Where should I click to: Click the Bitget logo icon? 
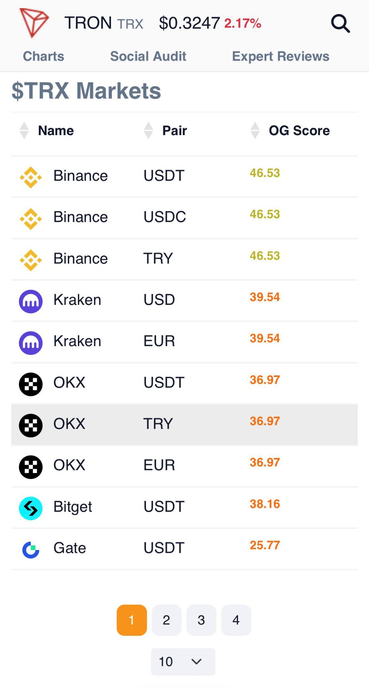pyautogui.click(x=31, y=508)
